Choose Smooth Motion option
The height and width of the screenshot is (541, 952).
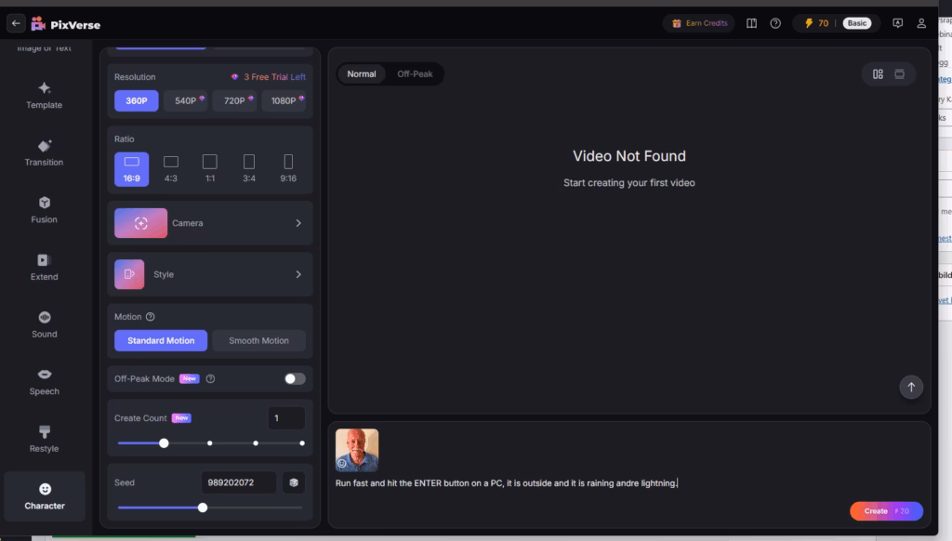pos(258,340)
